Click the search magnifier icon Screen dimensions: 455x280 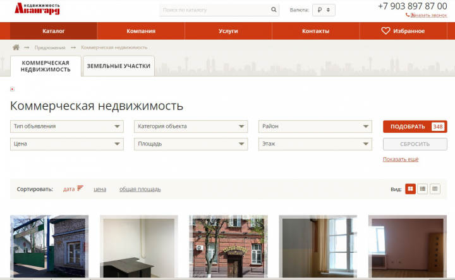(x=274, y=9)
